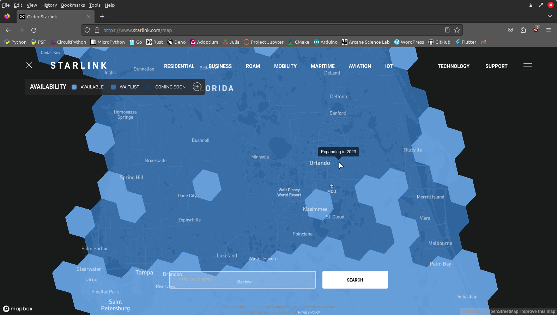Screen dimensions: 557x315
Task: Open the Deno bookmark
Action: click(x=176, y=42)
